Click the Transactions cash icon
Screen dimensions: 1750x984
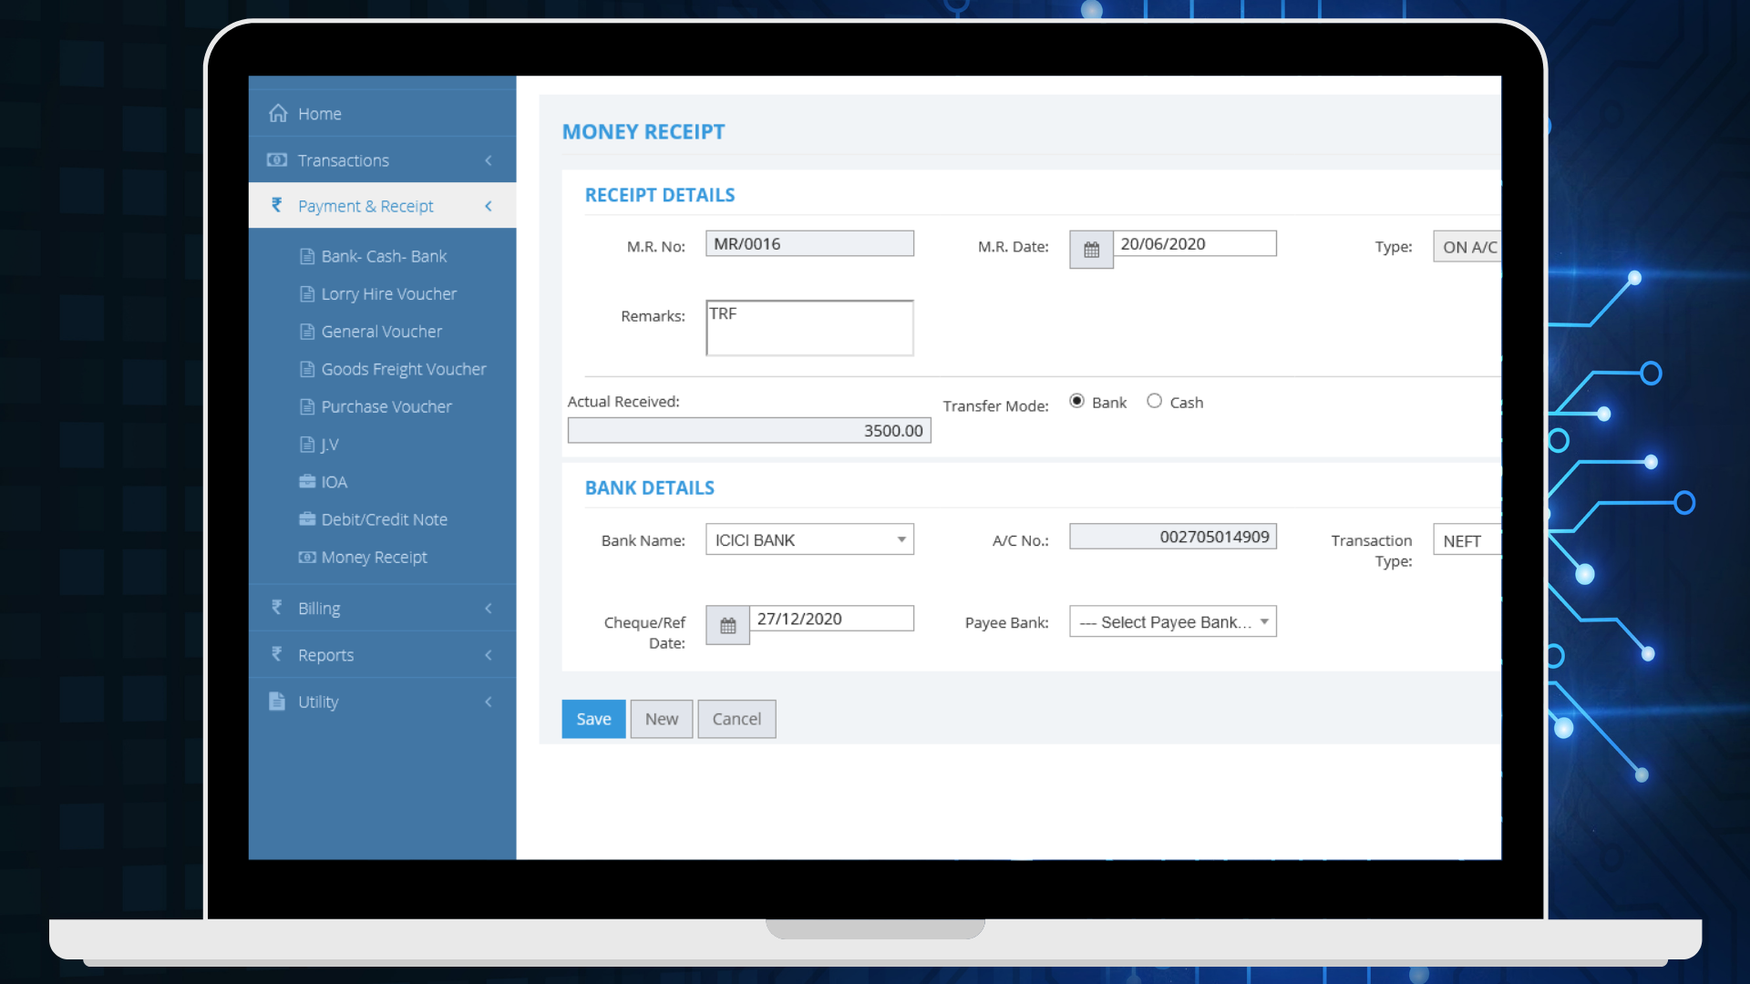tap(277, 159)
